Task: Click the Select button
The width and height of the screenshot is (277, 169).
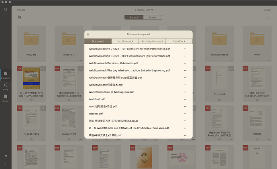Action: click(x=267, y=10)
